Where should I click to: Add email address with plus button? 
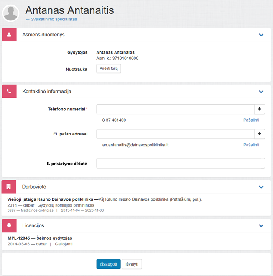pyautogui.click(x=259, y=134)
